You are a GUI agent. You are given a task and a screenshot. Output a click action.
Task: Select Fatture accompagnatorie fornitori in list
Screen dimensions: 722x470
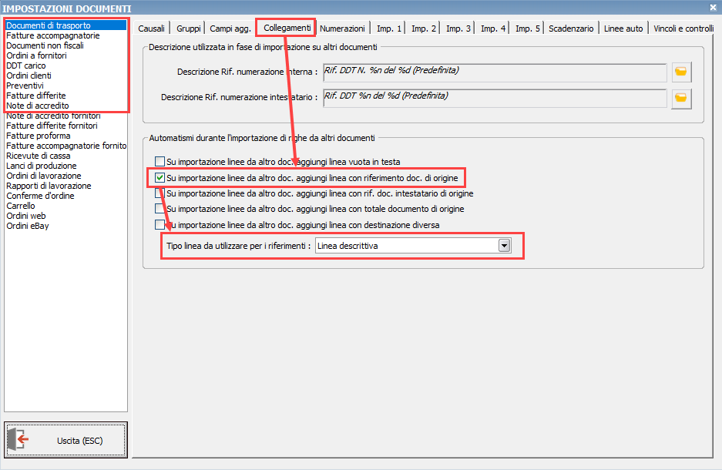[65, 146]
